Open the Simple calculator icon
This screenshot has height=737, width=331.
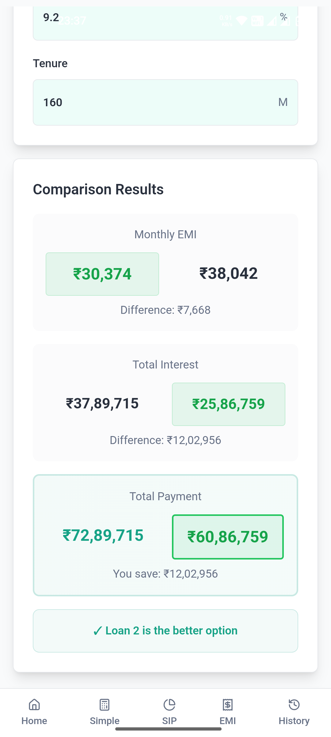pyautogui.click(x=105, y=705)
